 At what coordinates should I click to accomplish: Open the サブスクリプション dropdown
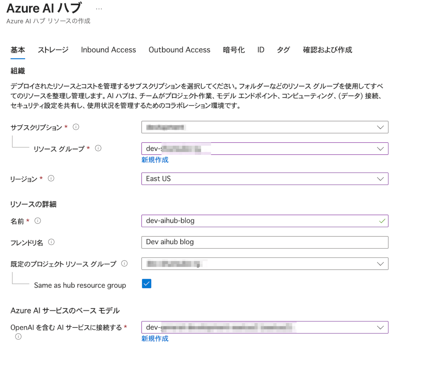264,127
